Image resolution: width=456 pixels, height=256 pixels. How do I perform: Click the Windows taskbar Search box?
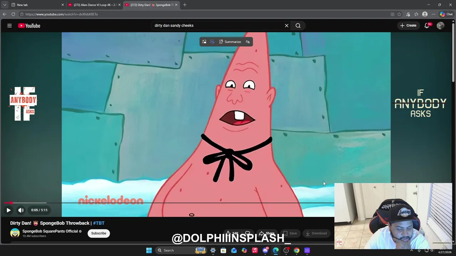coord(182,250)
